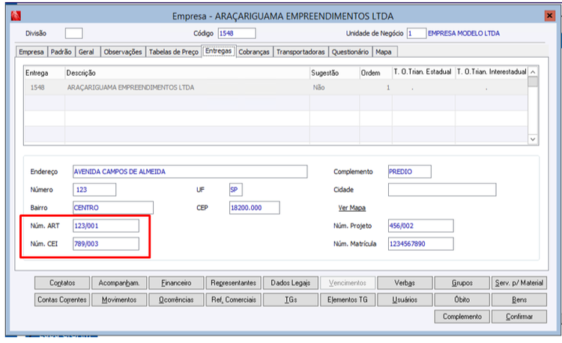
Task: Go to the Observações tab
Action: pyautogui.click(x=123, y=52)
